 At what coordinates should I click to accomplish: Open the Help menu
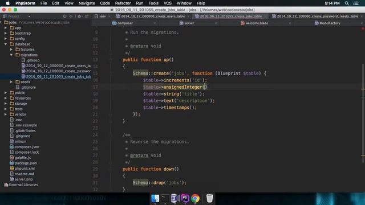(201, 3)
